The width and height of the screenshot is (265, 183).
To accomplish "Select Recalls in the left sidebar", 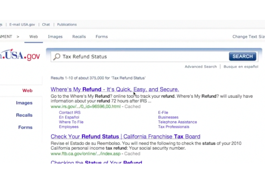I will 24,115.
